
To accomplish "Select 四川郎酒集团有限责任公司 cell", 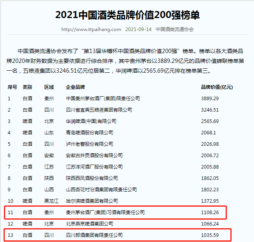I will (x=94, y=235).
